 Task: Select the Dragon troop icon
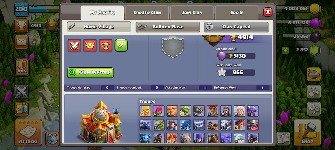click(253, 111)
